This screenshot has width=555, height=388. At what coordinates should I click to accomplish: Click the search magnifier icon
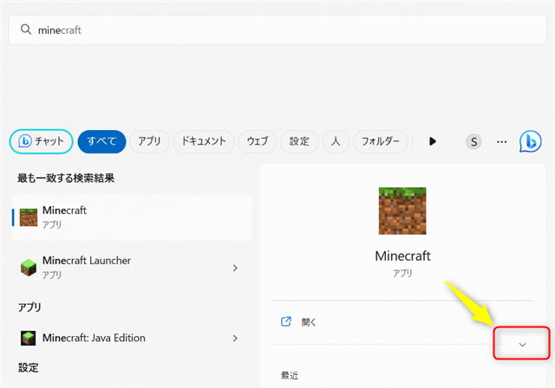click(x=25, y=29)
